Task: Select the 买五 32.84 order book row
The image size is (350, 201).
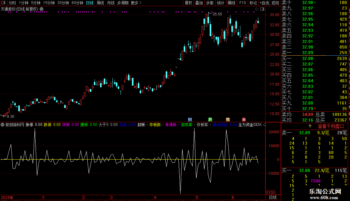Action: [314, 81]
